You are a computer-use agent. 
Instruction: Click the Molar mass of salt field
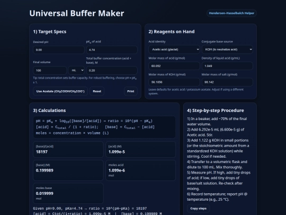[x=227, y=82]
